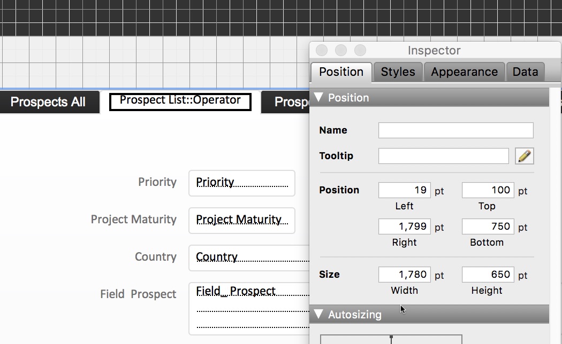This screenshot has height=344, width=562.
Task: Select the Data tab
Action: pyautogui.click(x=525, y=72)
